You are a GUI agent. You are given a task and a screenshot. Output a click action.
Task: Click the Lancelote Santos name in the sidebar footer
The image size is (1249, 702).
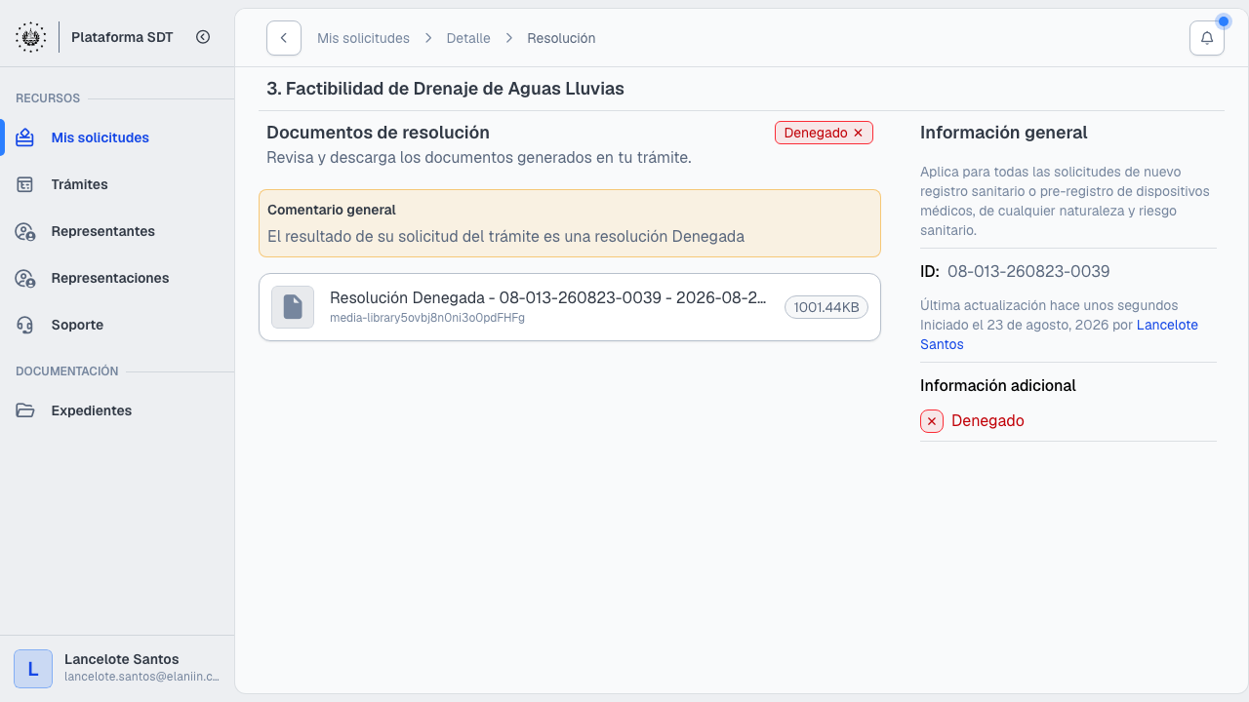(122, 659)
